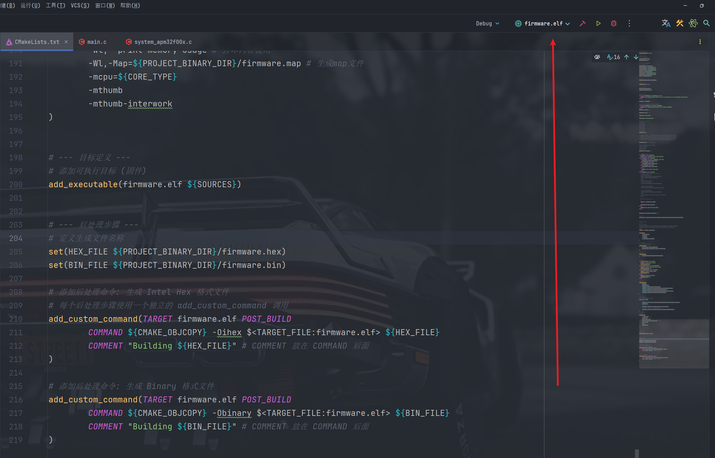
Task: Start debugging with the red bug icon
Action: pos(614,23)
